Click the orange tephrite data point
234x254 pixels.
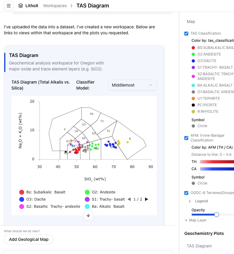point(71,141)
